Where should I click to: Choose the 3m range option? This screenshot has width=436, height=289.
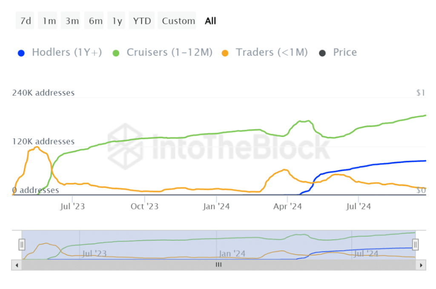pyautogui.click(x=72, y=21)
